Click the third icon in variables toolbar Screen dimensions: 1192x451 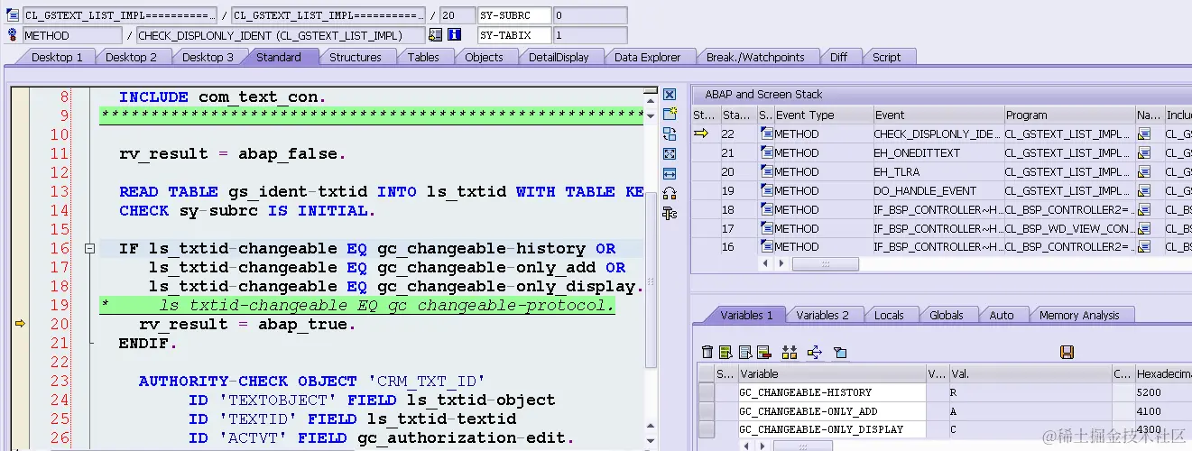click(x=745, y=352)
